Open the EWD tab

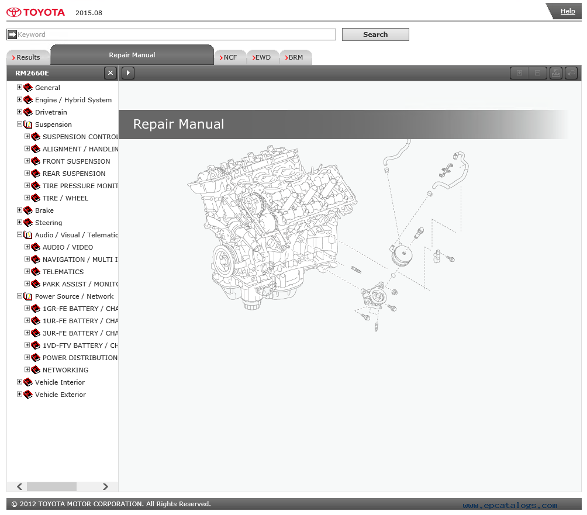[x=263, y=57]
